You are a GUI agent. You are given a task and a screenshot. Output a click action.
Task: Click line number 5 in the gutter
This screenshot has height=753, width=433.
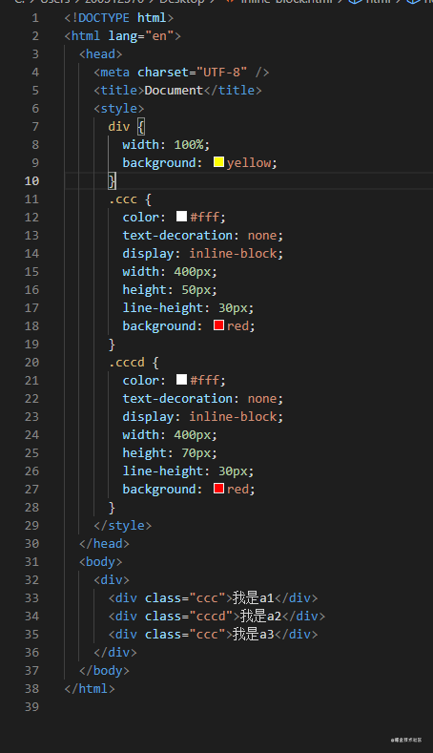[x=35, y=91]
